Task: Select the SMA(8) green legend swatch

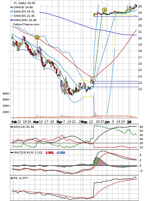Action: click(12, 7)
